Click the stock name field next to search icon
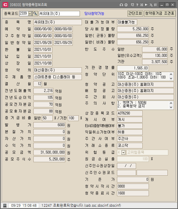 [59, 14]
